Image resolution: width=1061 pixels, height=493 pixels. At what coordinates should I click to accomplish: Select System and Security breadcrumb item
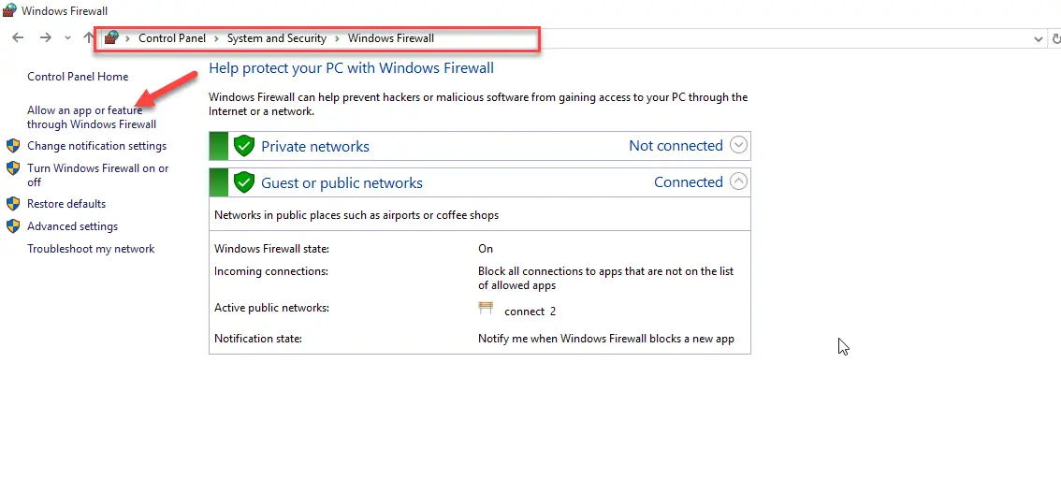click(277, 38)
